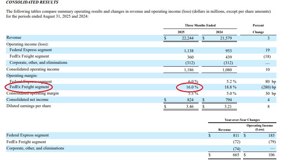Click the "CONSOLIDATED RESULTS" heading
This screenshot has width=281, height=165.
pyautogui.click(x=32, y=2)
